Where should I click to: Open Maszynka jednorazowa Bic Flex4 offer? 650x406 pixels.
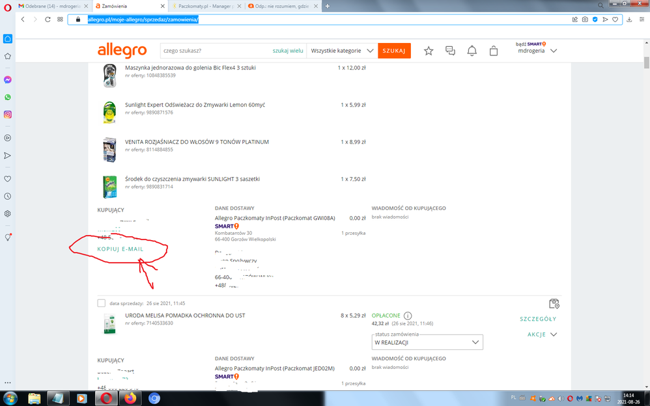(190, 68)
